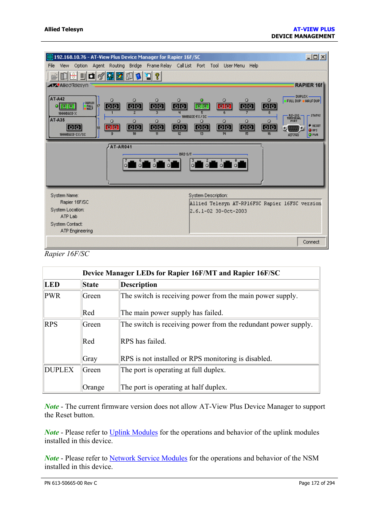Follow the Uplink Modules link

tap(133, 432)
